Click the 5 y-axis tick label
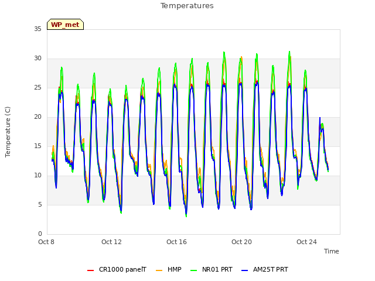Viewport: 375px width, 281px height. tap(40, 205)
